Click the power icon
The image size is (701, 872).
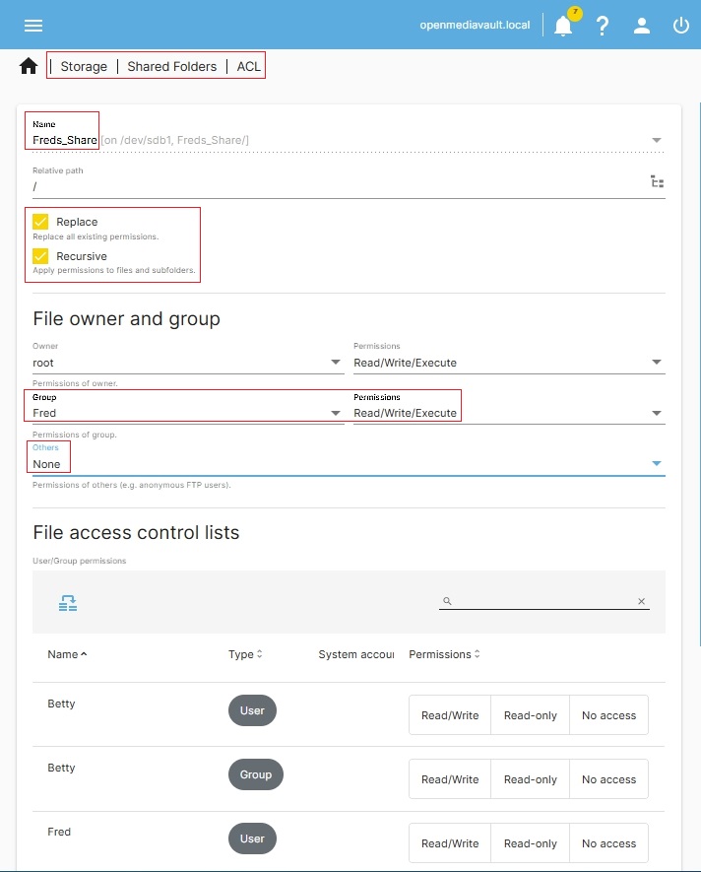681,26
